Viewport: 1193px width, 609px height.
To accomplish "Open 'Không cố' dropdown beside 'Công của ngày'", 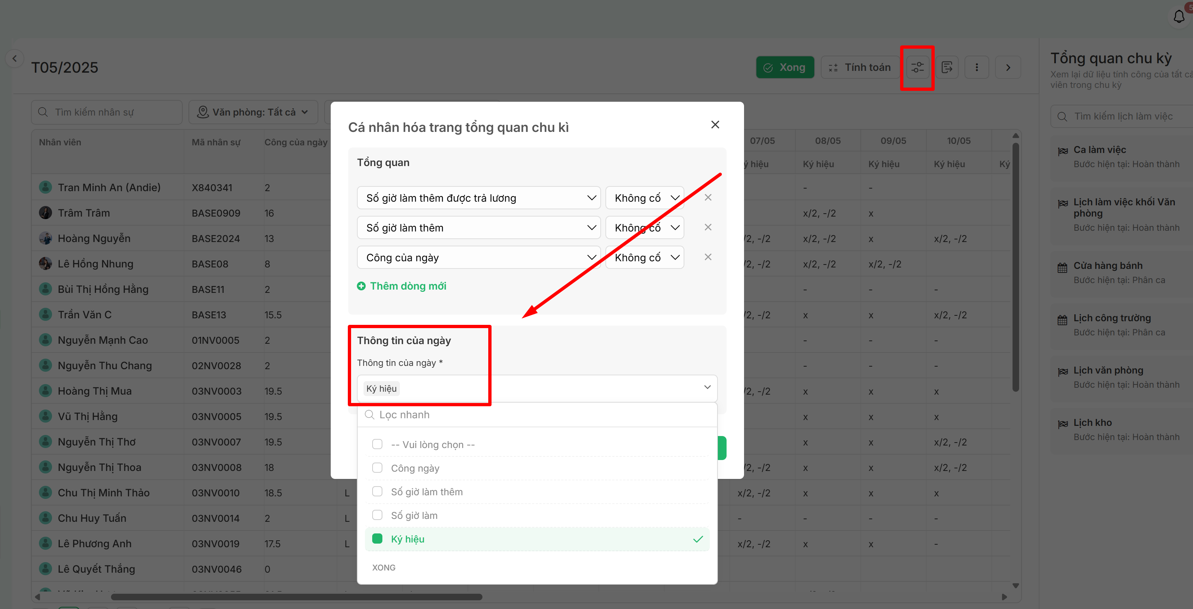I will click(645, 258).
